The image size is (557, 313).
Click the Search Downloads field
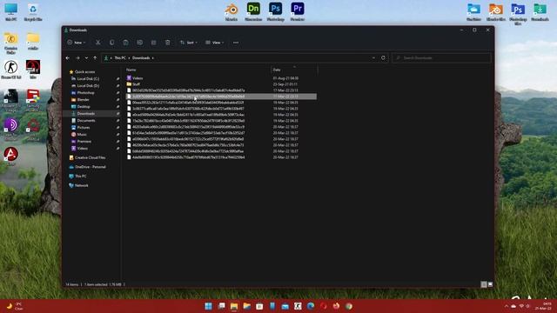click(441, 58)
